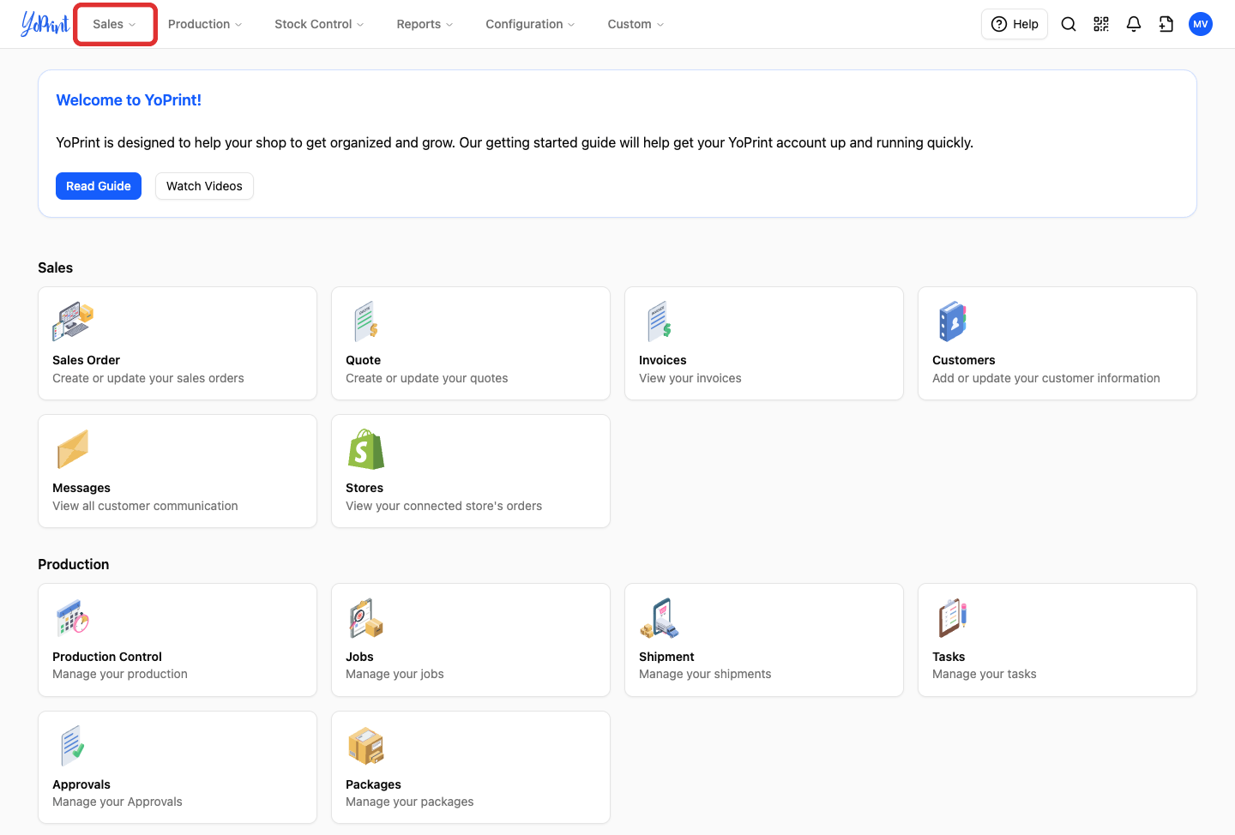Click the new document icon in header
Viewport: 1235px width, 835px height.
pos(1166,24)
